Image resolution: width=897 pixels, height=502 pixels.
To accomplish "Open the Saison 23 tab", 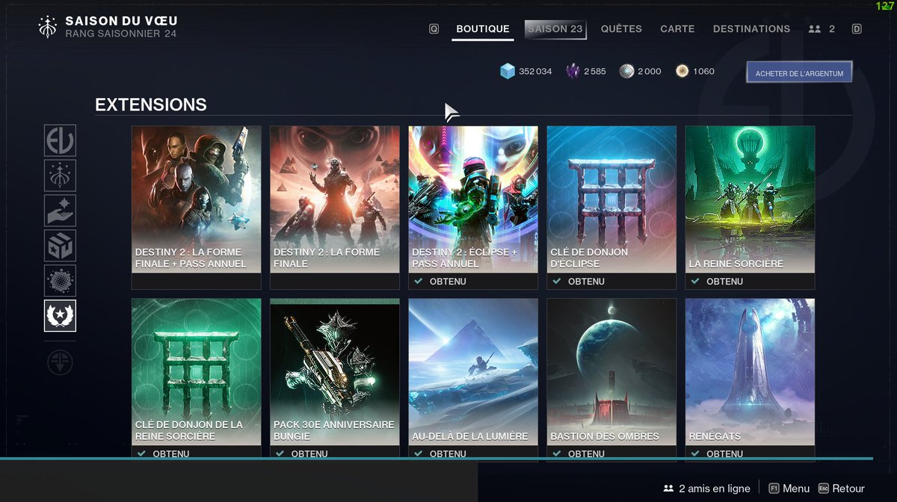I will click(555, 29).
